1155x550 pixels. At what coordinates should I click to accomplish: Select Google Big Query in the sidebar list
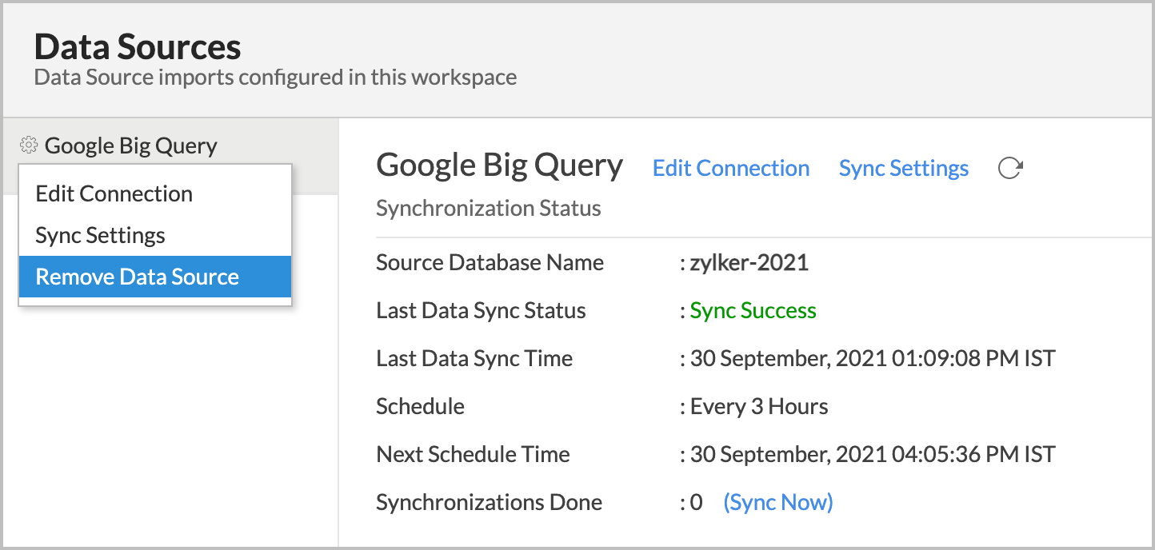131,145
